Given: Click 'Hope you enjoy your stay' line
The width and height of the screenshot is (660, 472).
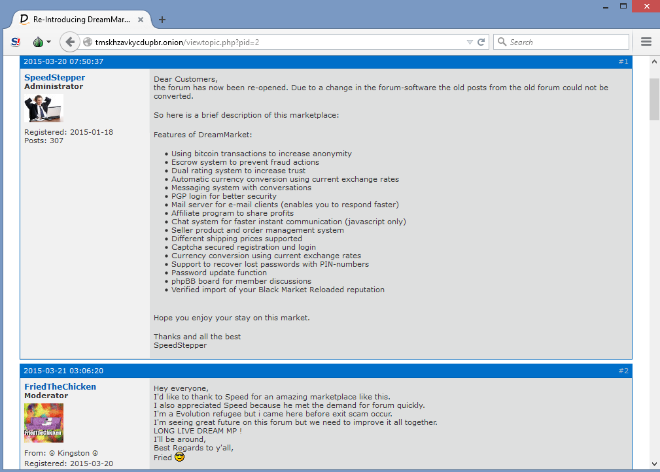Looking at the screenshot, I should [x=232, y=318].
